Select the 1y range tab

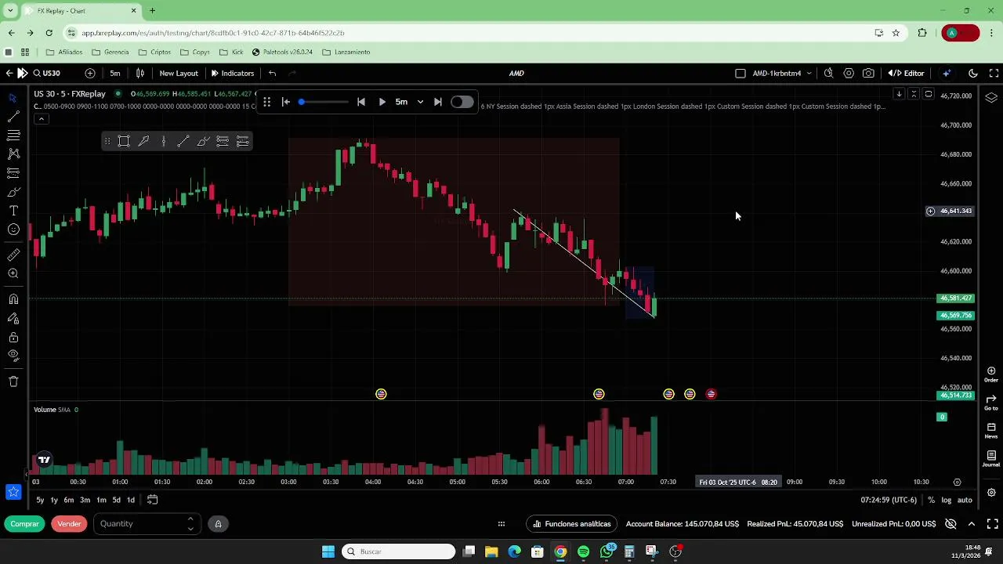pyautogui.click(x=54, y=500)
